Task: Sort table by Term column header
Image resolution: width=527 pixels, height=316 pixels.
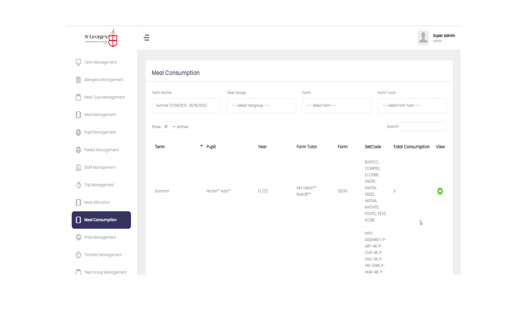Action: 160,147
